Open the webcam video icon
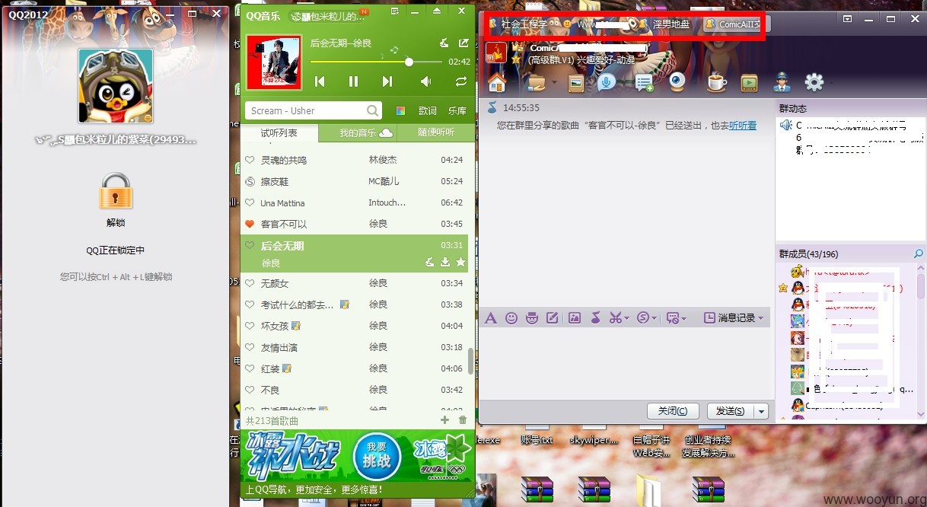Image resolution: width=927 pixels, height=507 pixels. tap(677, 82)
